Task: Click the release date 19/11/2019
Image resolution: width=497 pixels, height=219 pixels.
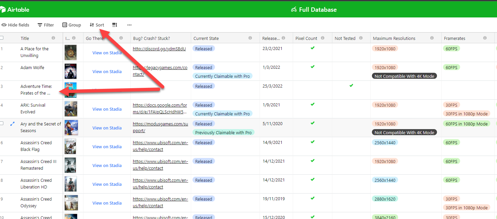Action: pos(274,199)
